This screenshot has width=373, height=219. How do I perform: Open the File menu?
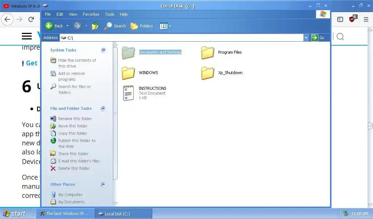[x=48, y=14]
